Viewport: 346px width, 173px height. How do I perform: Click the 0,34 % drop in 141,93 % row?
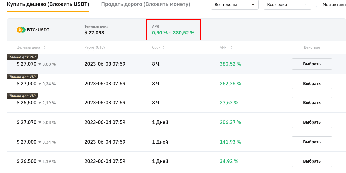[49, 142]
